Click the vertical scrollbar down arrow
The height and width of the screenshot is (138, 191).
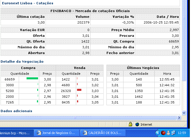[x=184, y=113]
